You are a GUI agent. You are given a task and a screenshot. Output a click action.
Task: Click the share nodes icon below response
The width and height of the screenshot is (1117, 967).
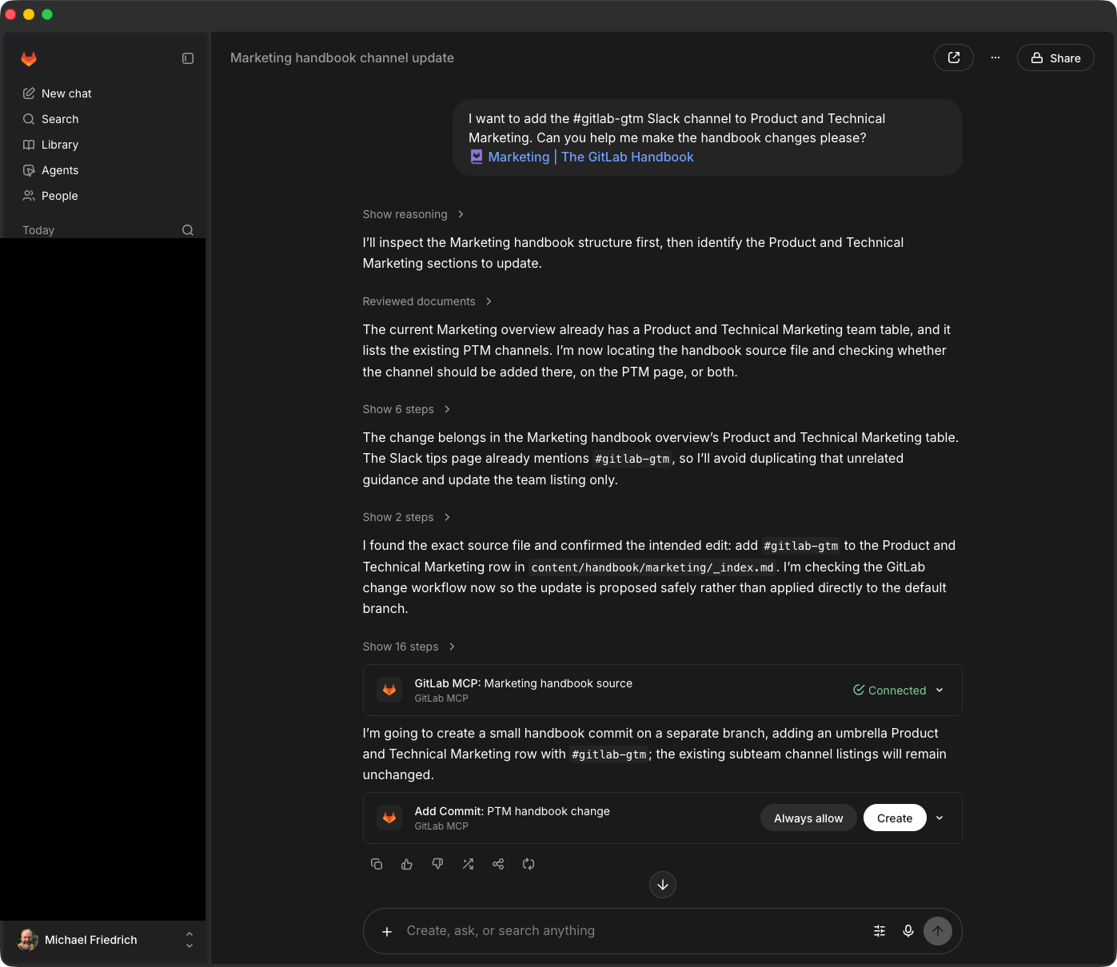click(498, 864)
